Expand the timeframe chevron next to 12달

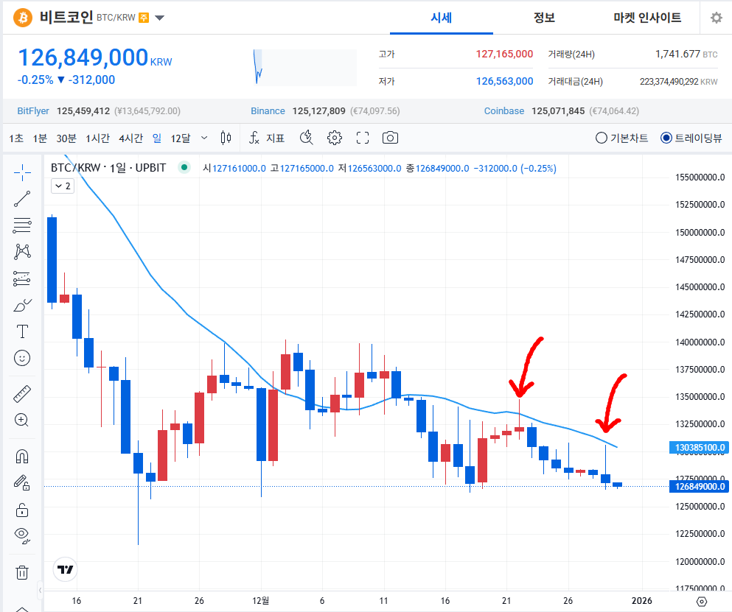click(204, 138)
